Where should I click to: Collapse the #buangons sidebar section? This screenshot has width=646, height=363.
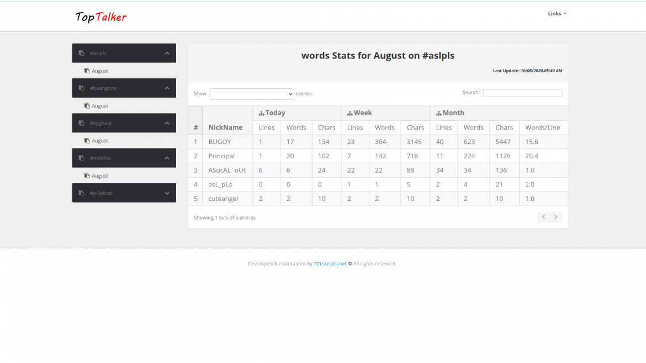tap(167, 88)
